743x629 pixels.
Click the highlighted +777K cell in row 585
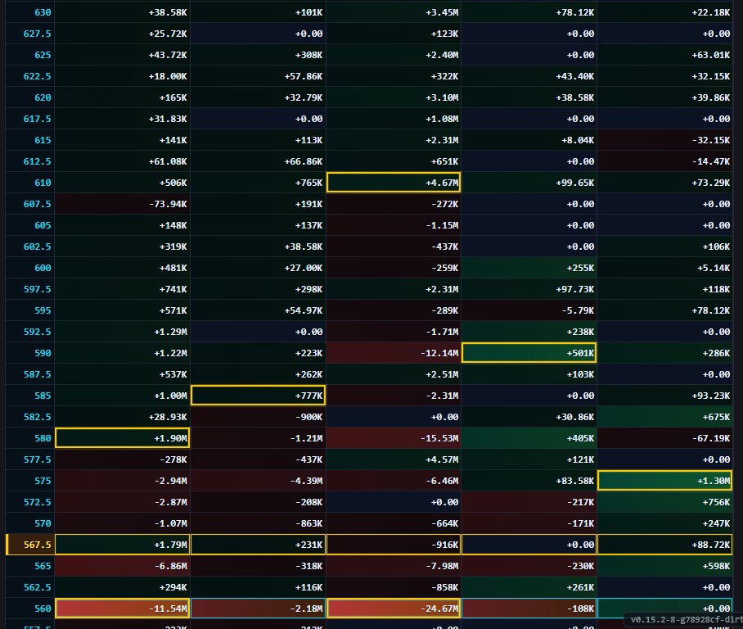point(258,396)
